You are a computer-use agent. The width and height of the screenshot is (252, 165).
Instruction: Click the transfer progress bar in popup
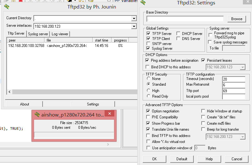tap(74, 135)
